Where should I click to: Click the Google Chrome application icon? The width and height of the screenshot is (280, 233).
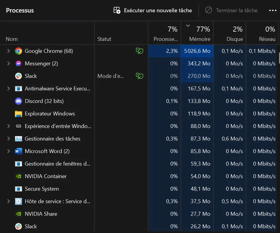19,51
